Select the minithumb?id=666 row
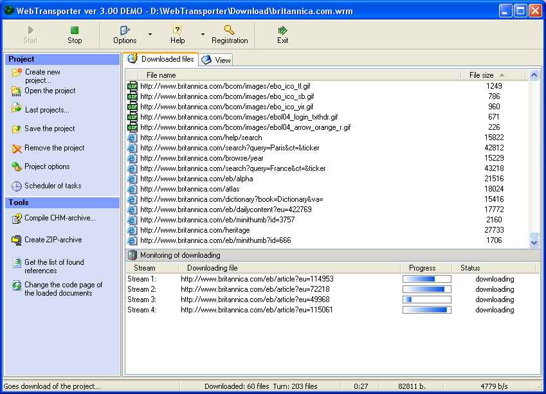546x394 pixels. 327,240
